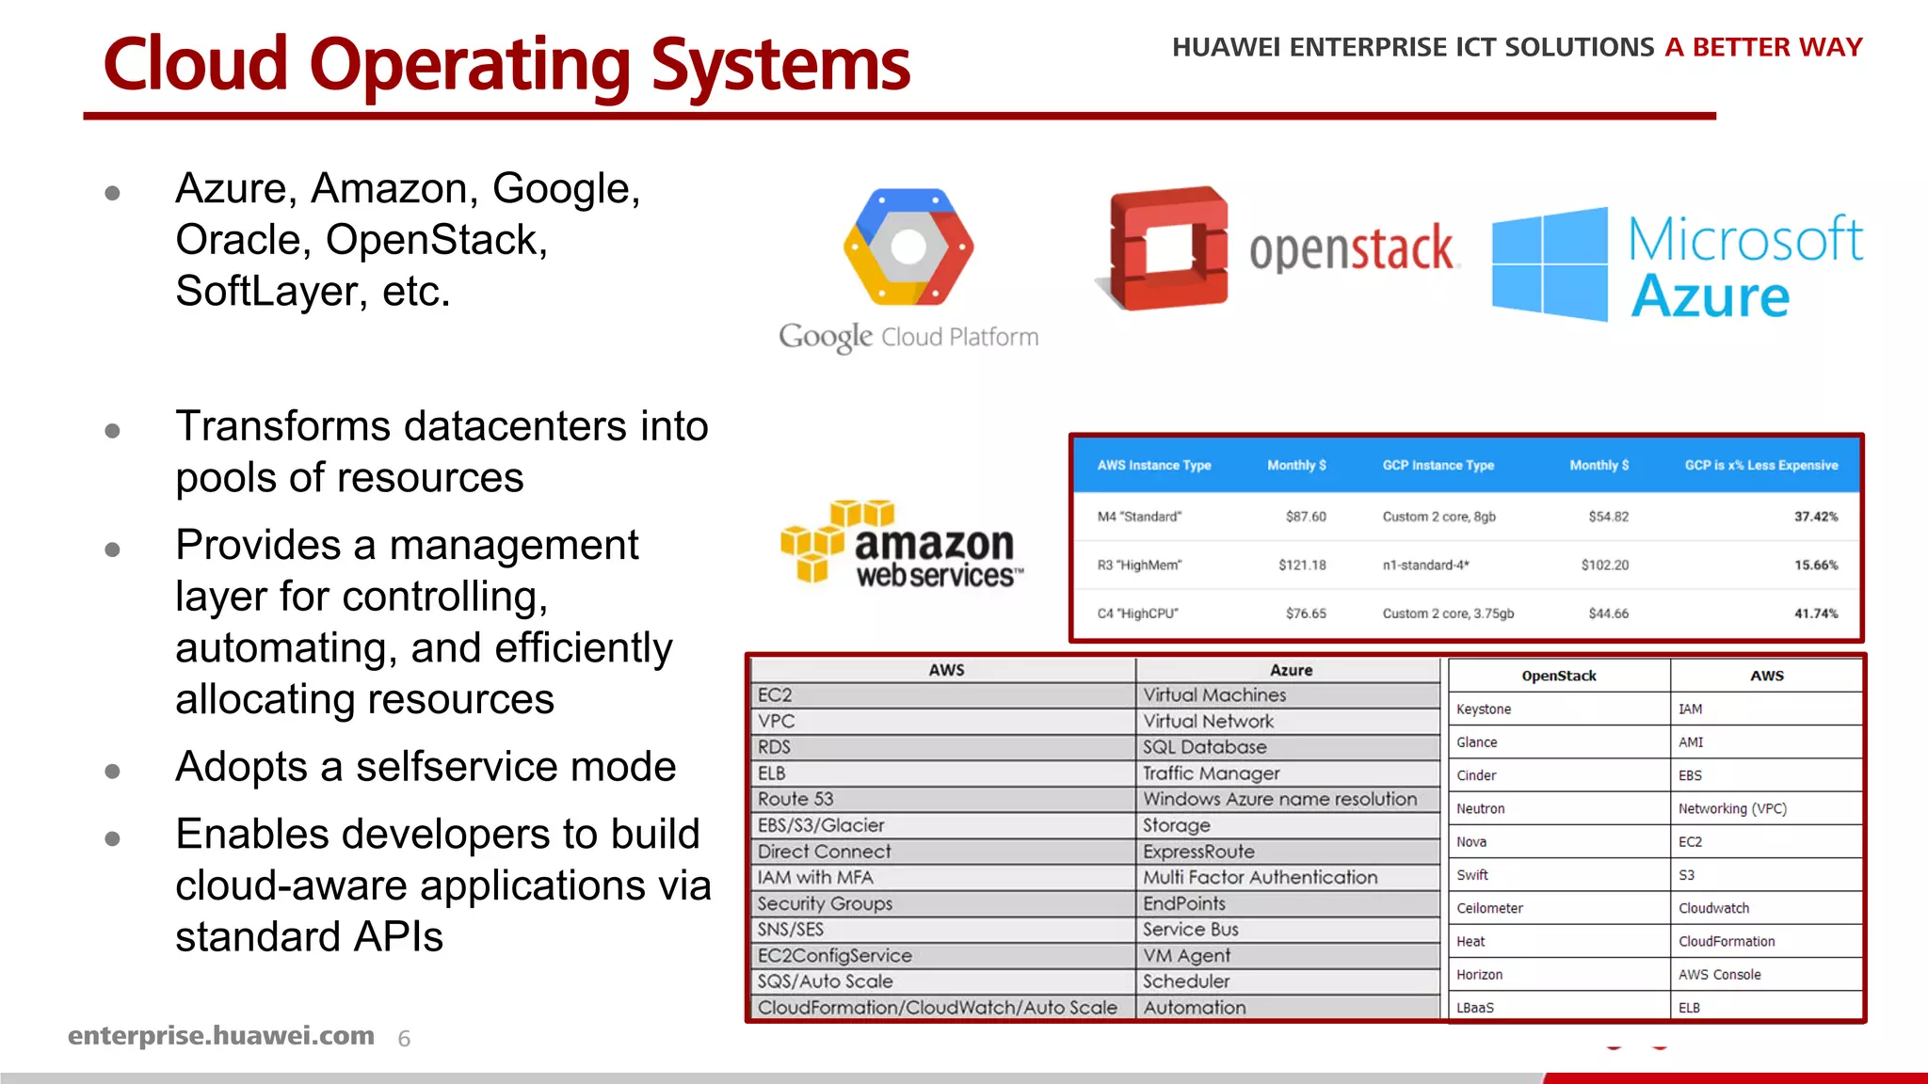Click the 'LBaaS' OpenStack cell

pos(1560,1007)
